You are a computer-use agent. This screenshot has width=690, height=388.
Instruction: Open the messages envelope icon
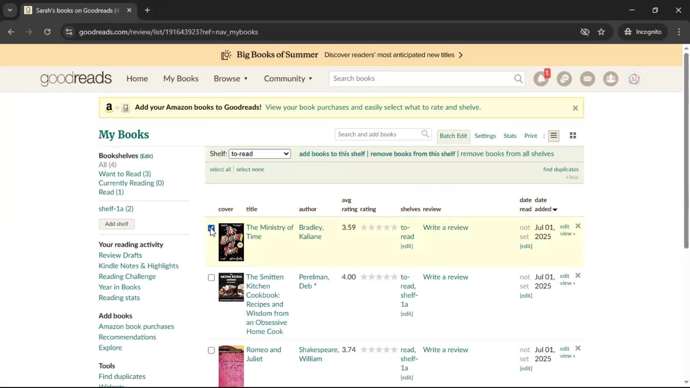click(588, 79)
